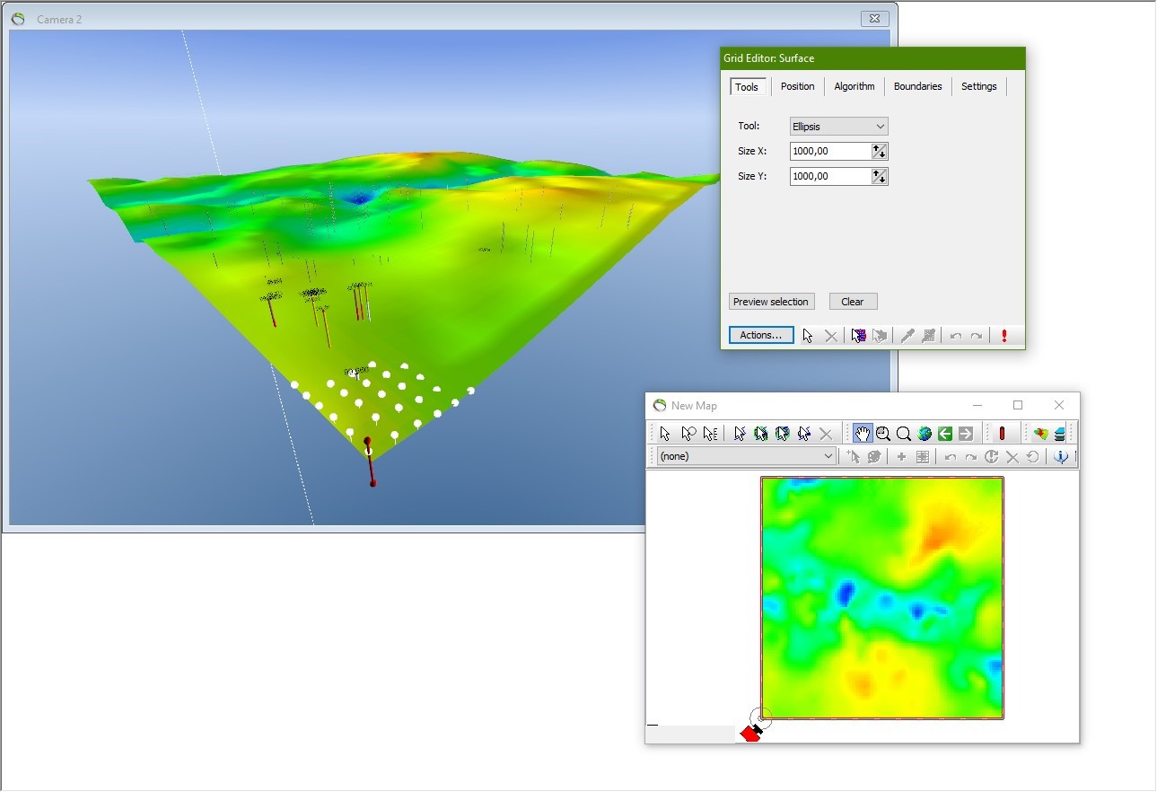This screenshot has width=1157, height=792.
Task: Activate the hand pan tool in New Map
Action: (862, 434)
